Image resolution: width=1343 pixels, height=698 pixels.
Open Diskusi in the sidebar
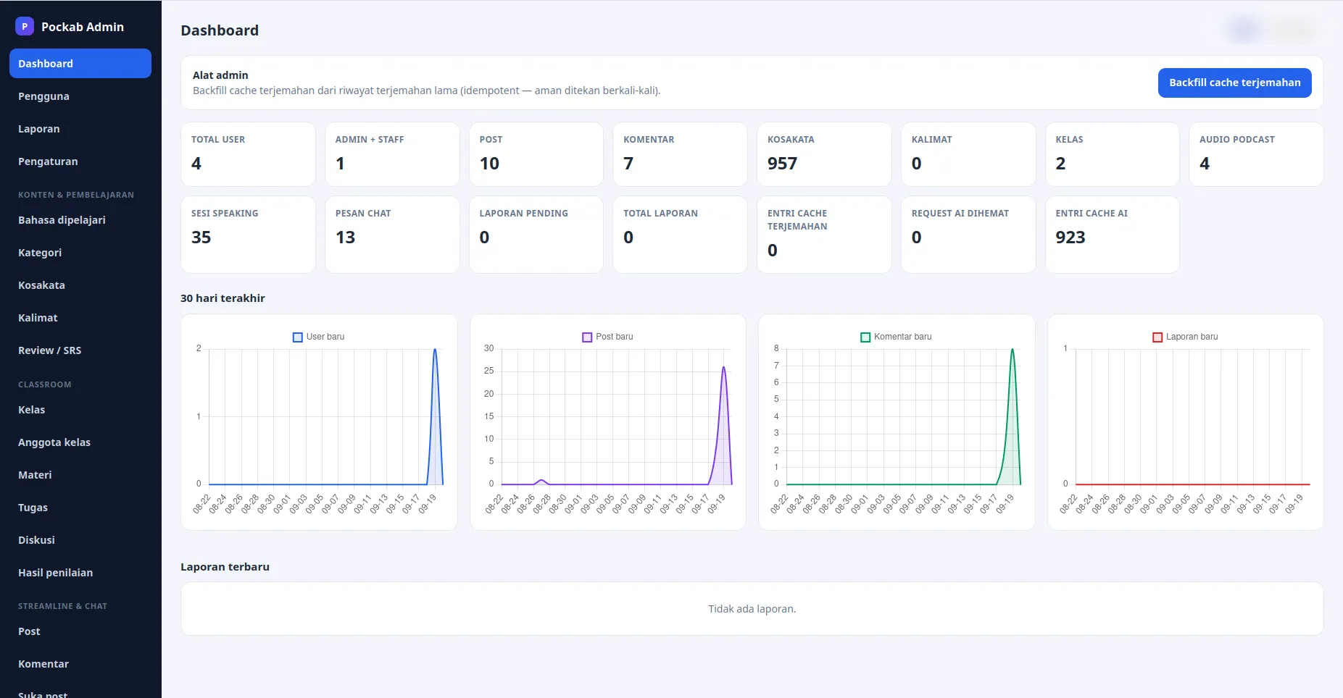point(80,540)
